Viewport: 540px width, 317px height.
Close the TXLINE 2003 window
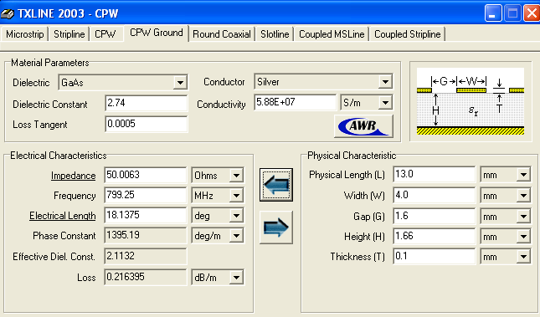pos(532,13)
